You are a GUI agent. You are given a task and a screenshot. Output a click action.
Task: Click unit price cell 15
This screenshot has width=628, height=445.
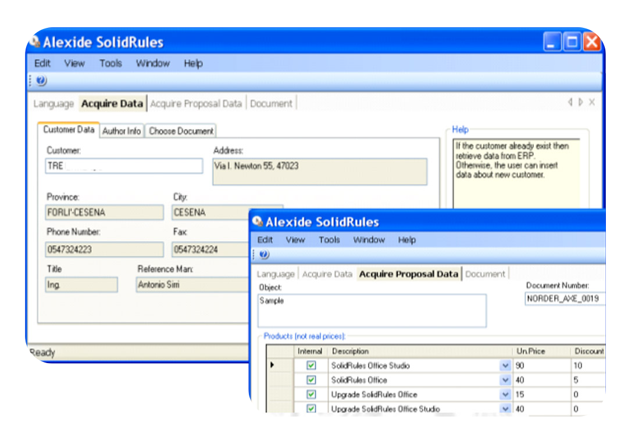point(541,394)
